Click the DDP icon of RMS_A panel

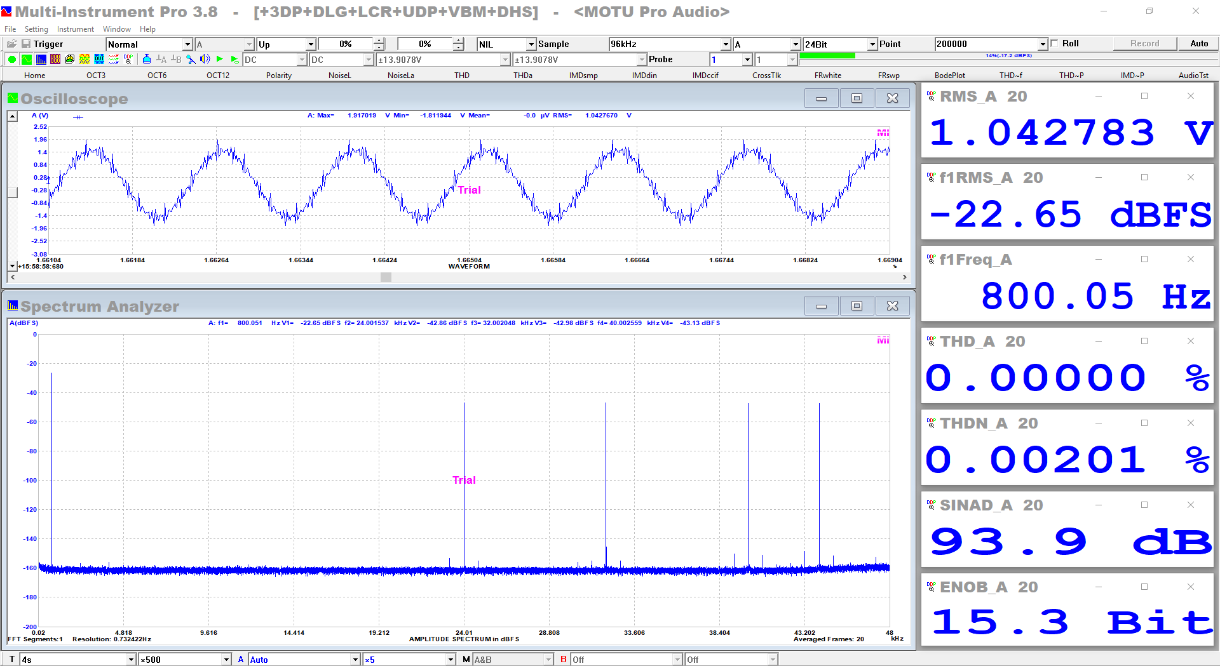[931, 96]
